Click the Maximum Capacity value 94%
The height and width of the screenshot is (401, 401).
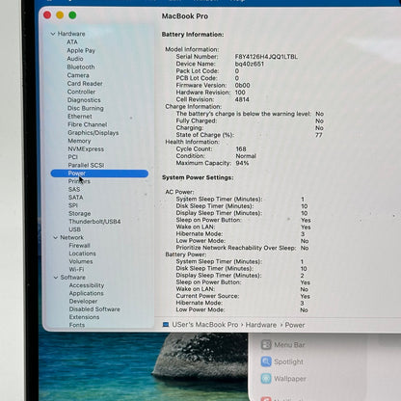pyautogui.click(x=242, y=163)
